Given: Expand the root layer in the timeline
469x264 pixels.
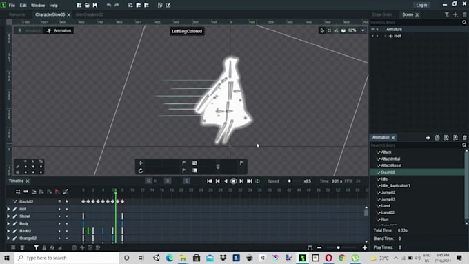Looking at the screenshot, I should coord(8,209).
